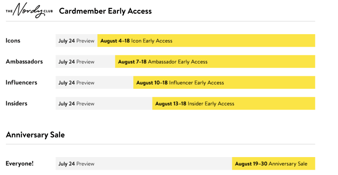Screen dimensions: 338x175
Task: Click the August 13–18 Insider Early Access bar
Action: [x=234, y=103]
